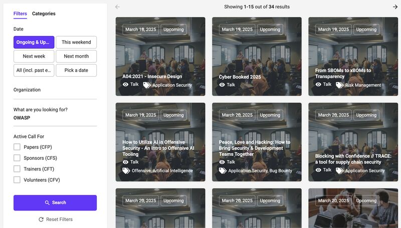This screenshot has width=401, height=228.
Task: Select the Filters tab
Action: coord(20,14)
